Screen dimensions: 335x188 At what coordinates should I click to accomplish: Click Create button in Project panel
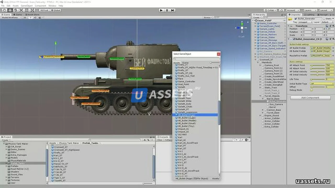tap(5, 140)
